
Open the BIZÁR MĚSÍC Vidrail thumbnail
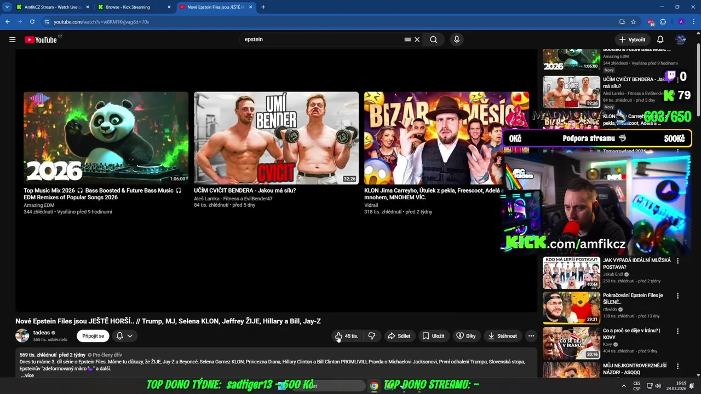(x=446, y=138)
